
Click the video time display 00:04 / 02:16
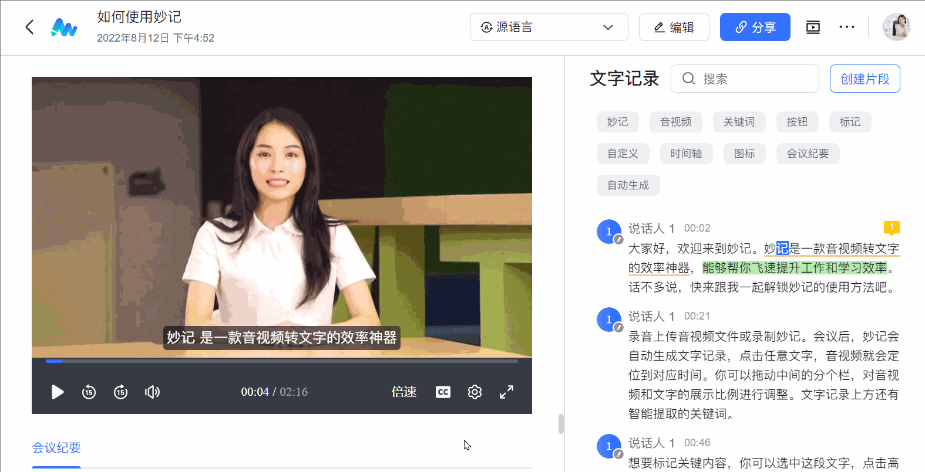pyautogui.click(x=274, y=392)
